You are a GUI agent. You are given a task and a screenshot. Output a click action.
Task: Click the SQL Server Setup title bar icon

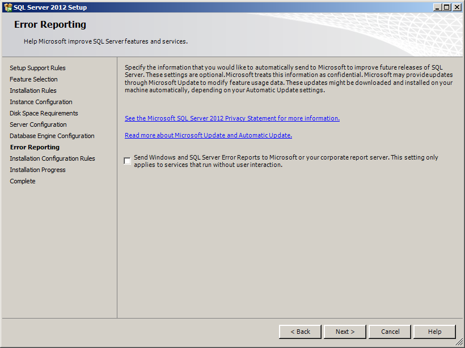pos(7,7)
